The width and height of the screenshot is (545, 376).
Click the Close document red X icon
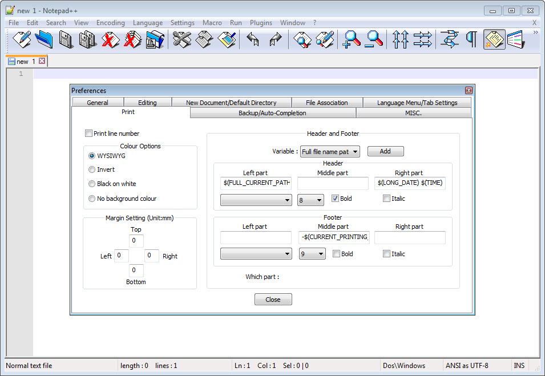click(110, 39)
